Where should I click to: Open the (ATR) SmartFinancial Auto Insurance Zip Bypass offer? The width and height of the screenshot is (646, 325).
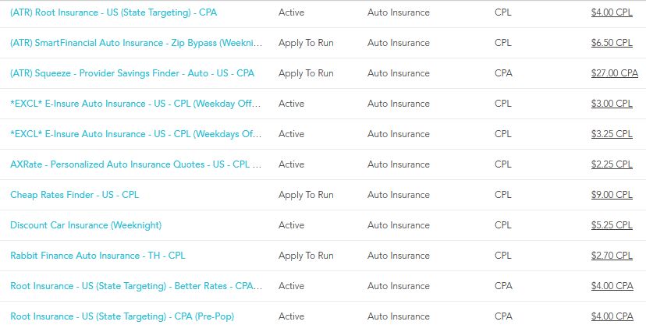tap(136, 43)
